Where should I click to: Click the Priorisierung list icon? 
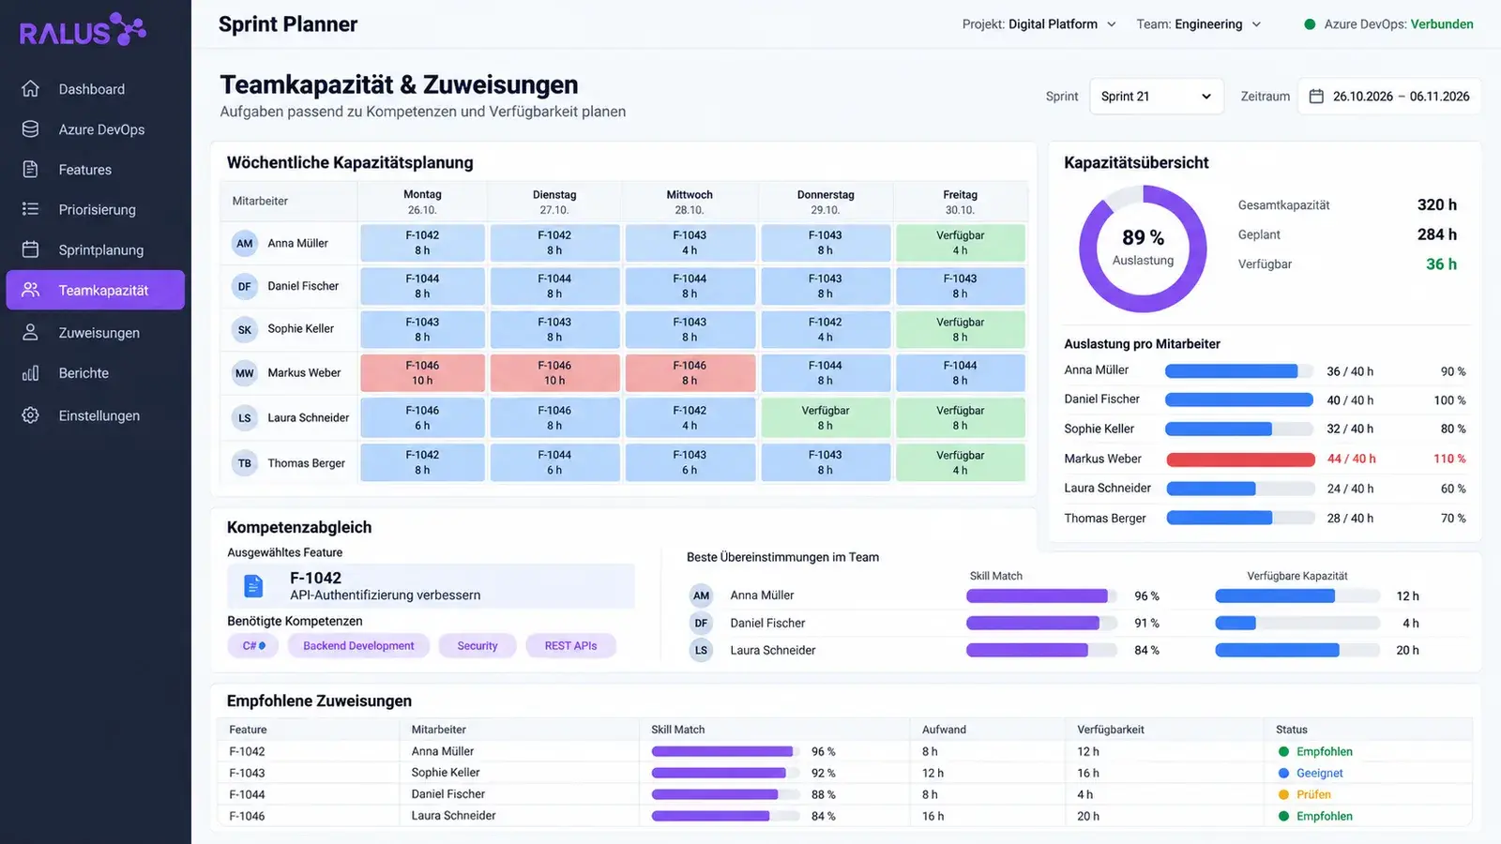pos(30,209)
